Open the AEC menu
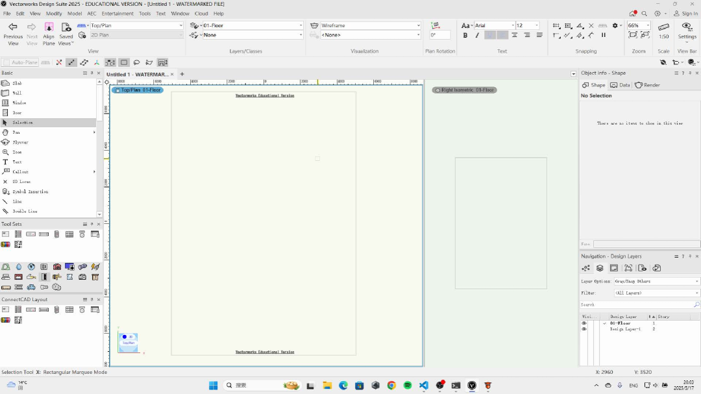The width and height of the screenshot is (701, 394). [x=92, y=13]
